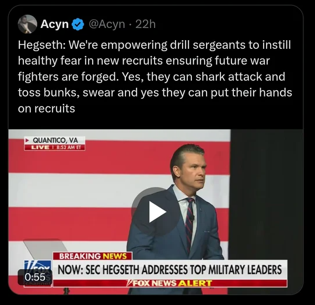The width and height of the screenshot is (315, 305).
Task: Open the Acyn display name
Action: [x=54, y=24]
